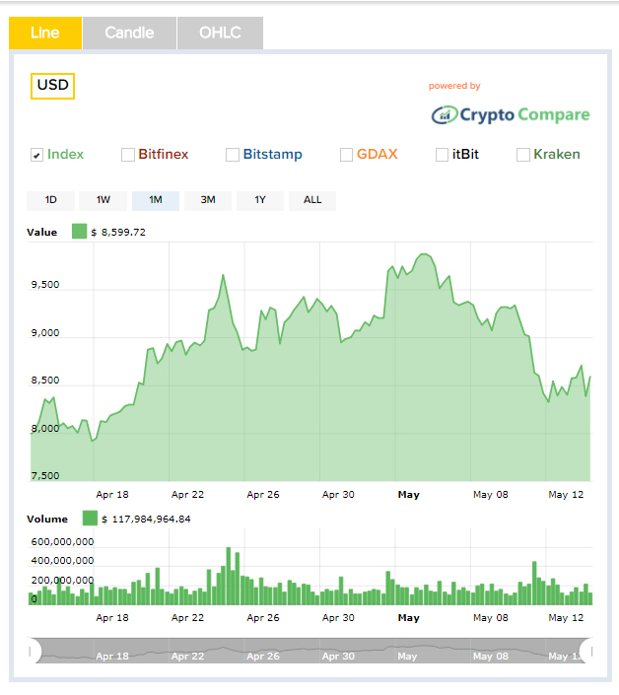619x695 pixels.
Task: Choose the 1W time range
Action: 103,200
